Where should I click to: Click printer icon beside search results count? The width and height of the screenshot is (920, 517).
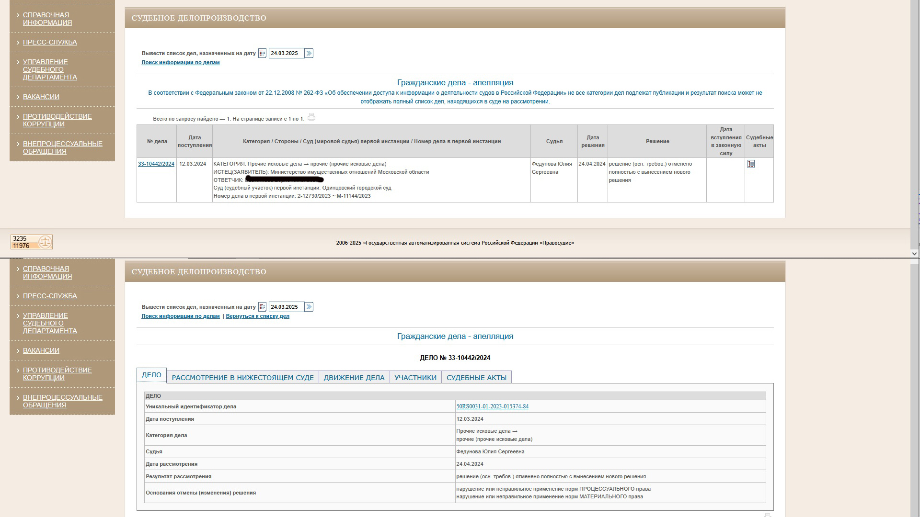pyautogui.click(x=311, y=117)
